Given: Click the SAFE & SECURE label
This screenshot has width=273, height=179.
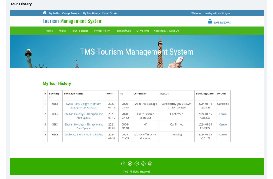Looking at the screenshot, I should coord(222,23).
